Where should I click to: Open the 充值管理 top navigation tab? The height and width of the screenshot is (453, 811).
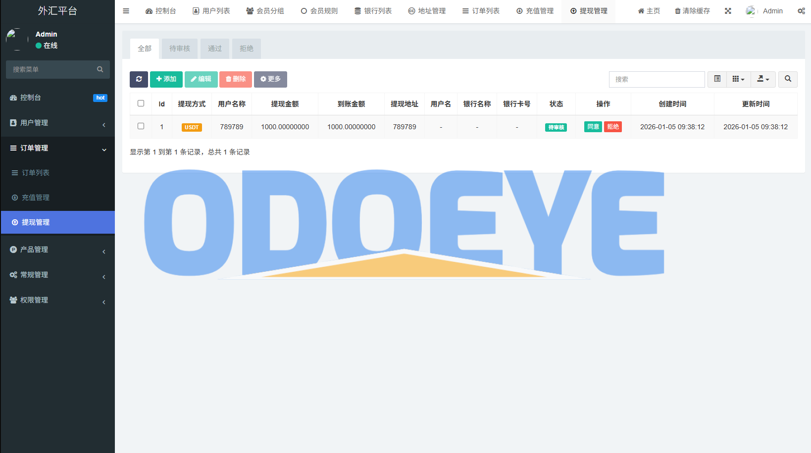535,11
